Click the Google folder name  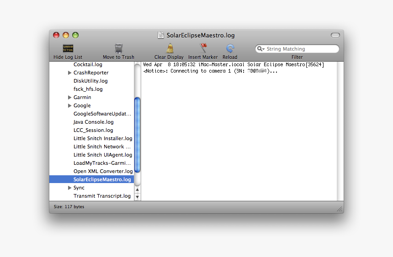(x=82, y=105)
